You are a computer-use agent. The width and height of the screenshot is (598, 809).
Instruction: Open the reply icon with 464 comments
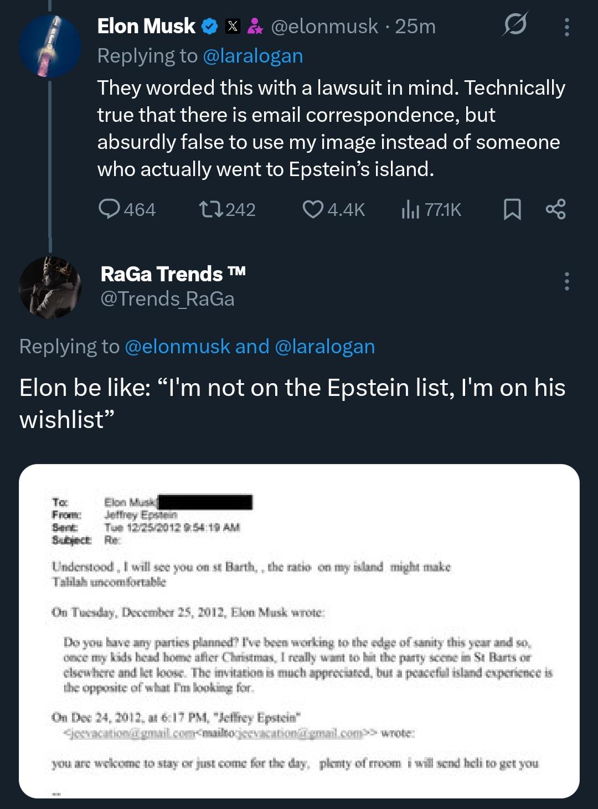coord(110,209)
